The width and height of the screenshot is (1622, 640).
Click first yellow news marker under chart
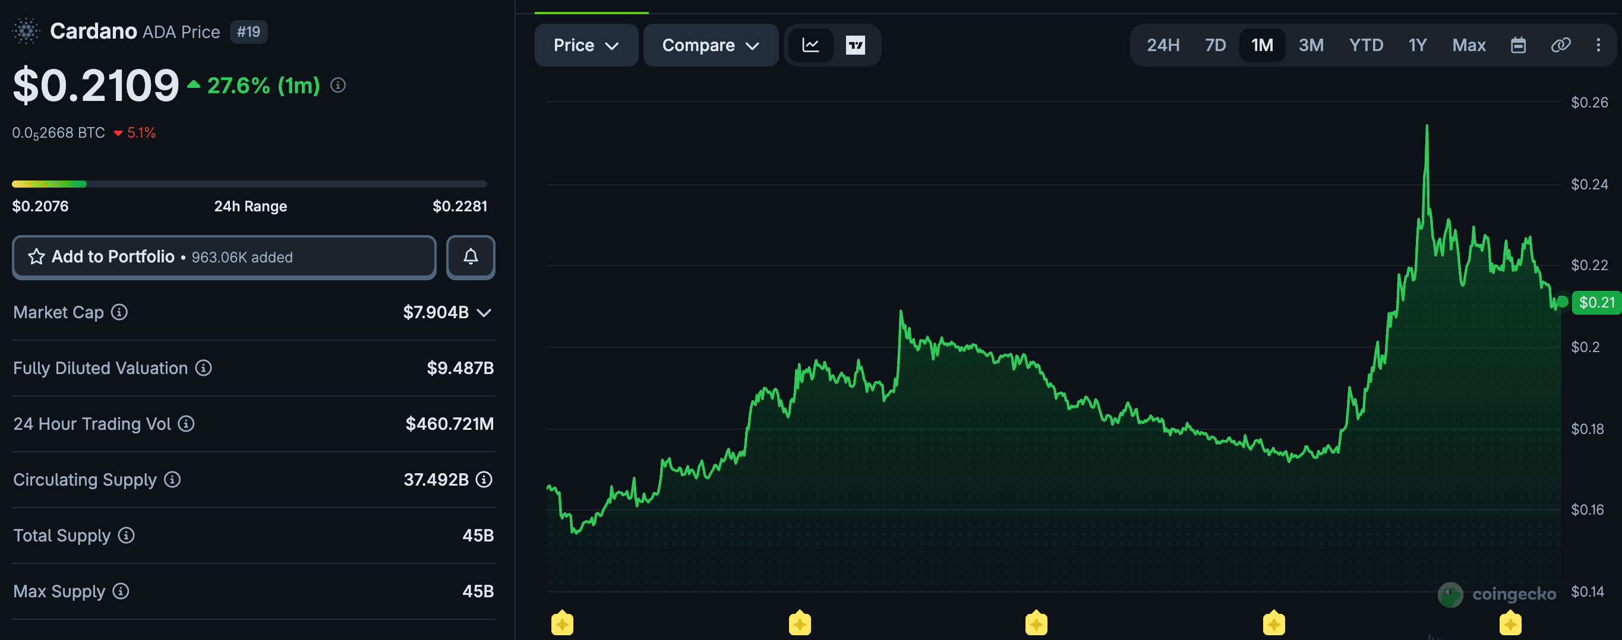[562, 623]
